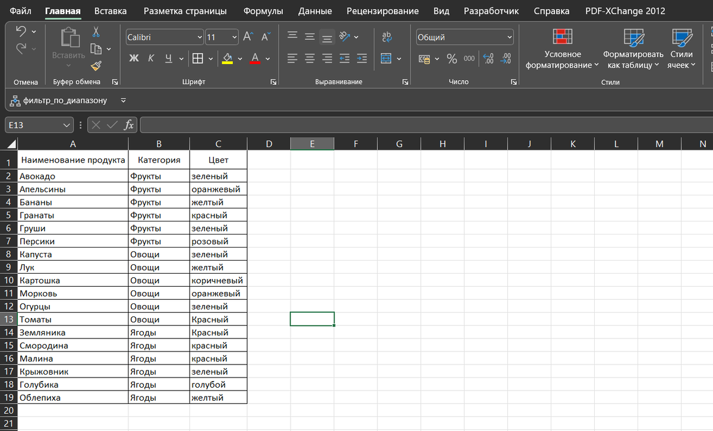Click the Copy icon in the clipboard group
This screenshot has width=713, height=431.
tap(95, 49)
